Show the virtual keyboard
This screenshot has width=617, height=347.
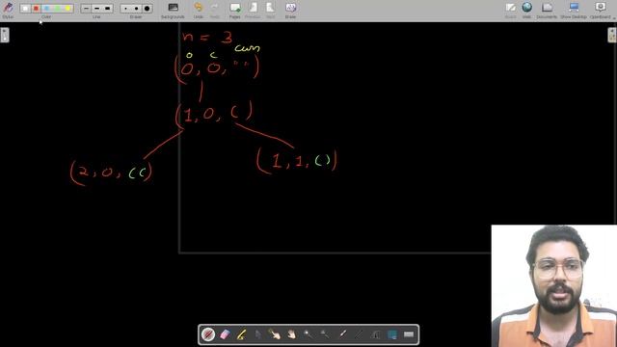(x=409, y=334)
